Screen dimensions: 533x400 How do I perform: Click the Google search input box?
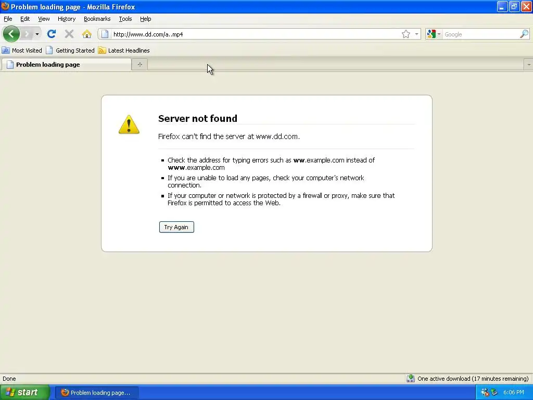click(480, 34)
